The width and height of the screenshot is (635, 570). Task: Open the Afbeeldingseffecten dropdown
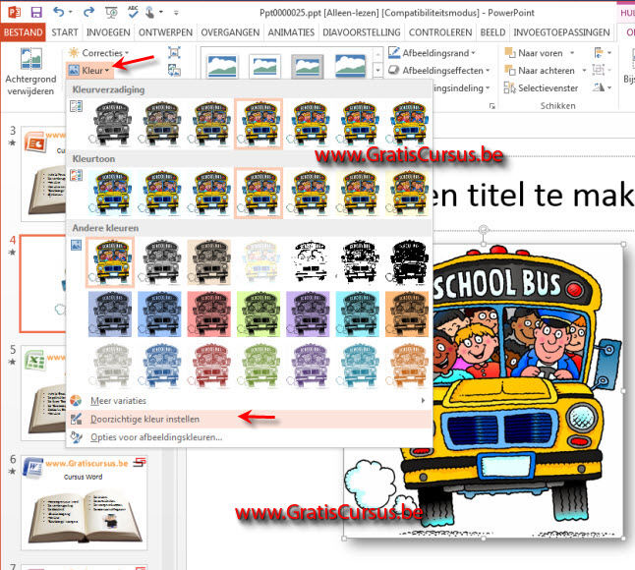click(439, 71)
